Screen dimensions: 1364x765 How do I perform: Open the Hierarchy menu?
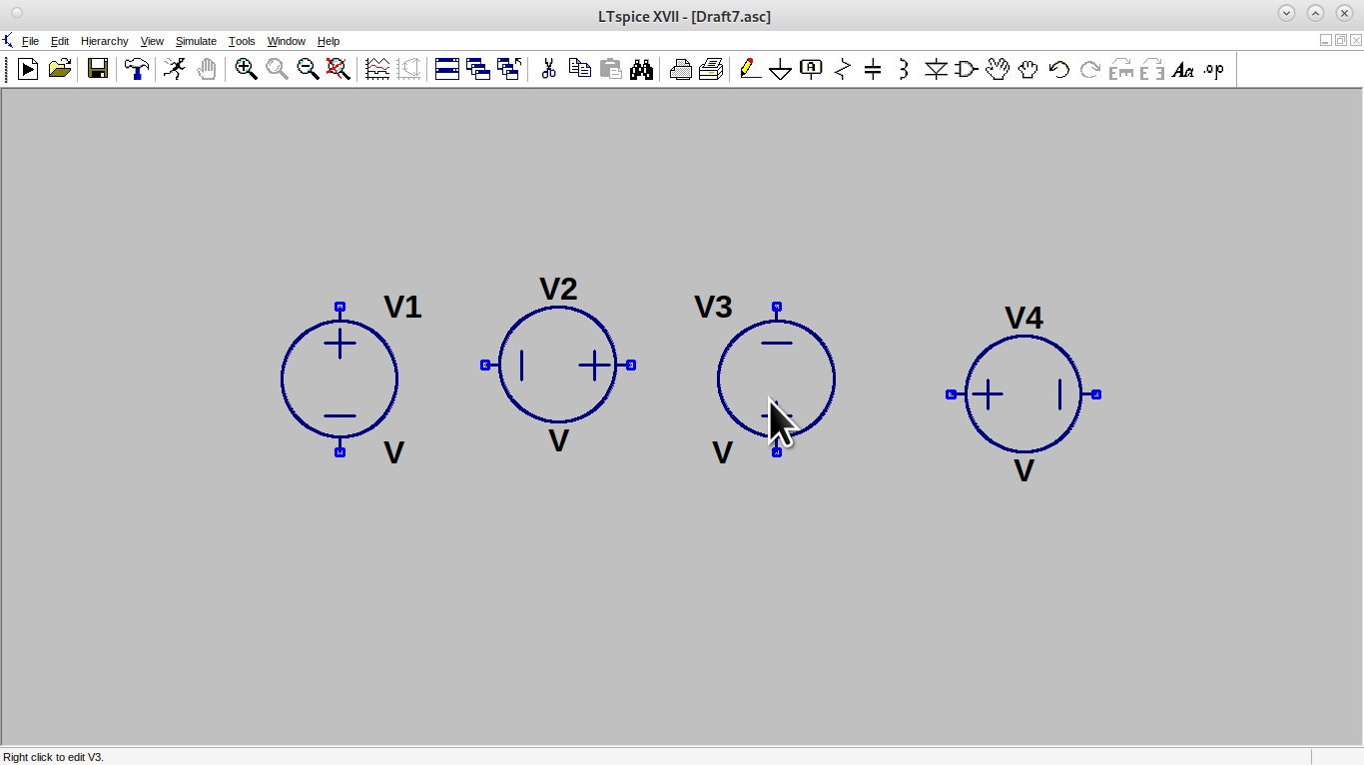click(105, 41)
